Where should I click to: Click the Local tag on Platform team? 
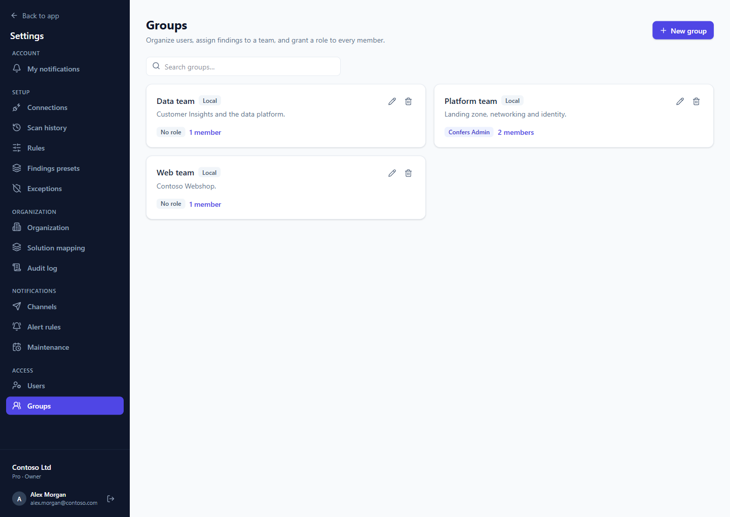512,101
